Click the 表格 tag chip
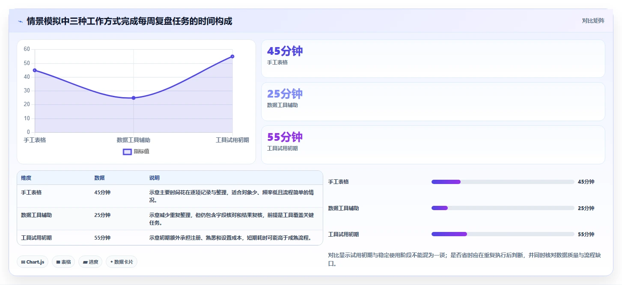This screenshot has width=622, height=285. click(x=63, y=262)
